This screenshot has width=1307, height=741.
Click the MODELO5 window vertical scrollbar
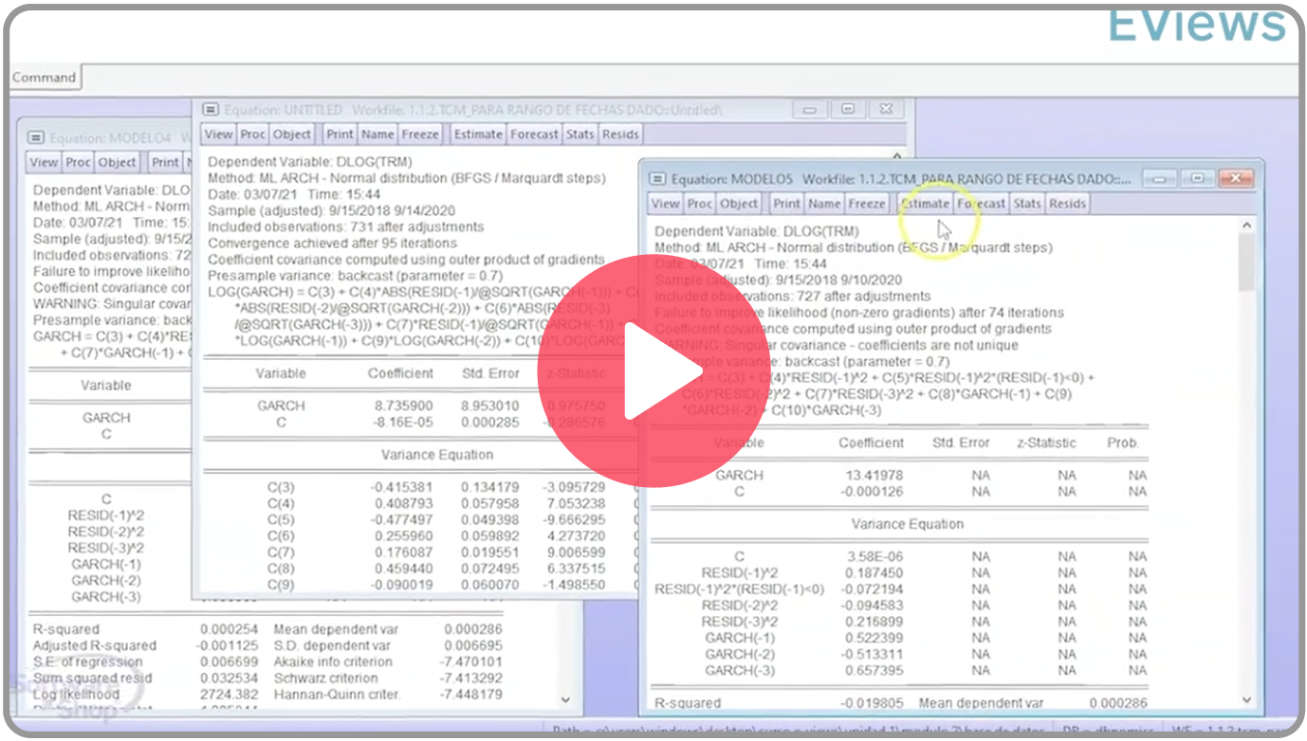[1246, 464]
